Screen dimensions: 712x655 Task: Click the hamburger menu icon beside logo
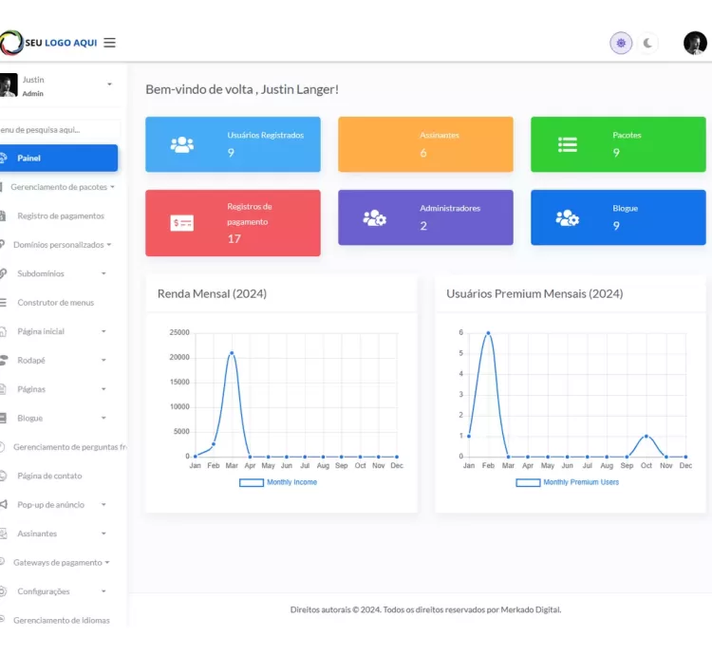click(x=110, y=43)
